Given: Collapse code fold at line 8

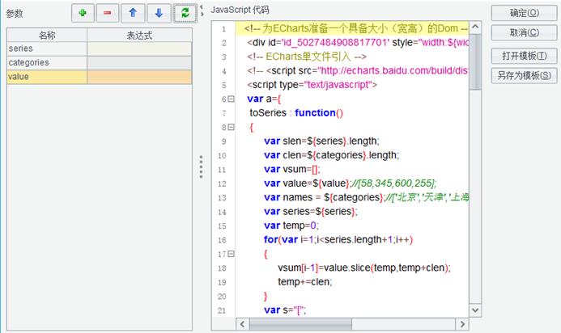Looking at the screenshot, I should point(232,127).
